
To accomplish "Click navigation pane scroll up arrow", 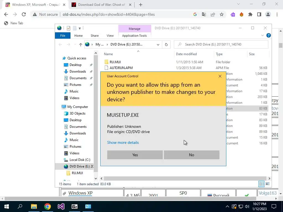I will pos(96,53).
